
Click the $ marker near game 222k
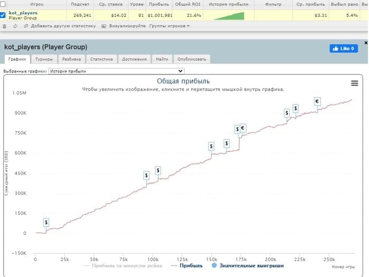pyautogui.click(x=296, y=108)
